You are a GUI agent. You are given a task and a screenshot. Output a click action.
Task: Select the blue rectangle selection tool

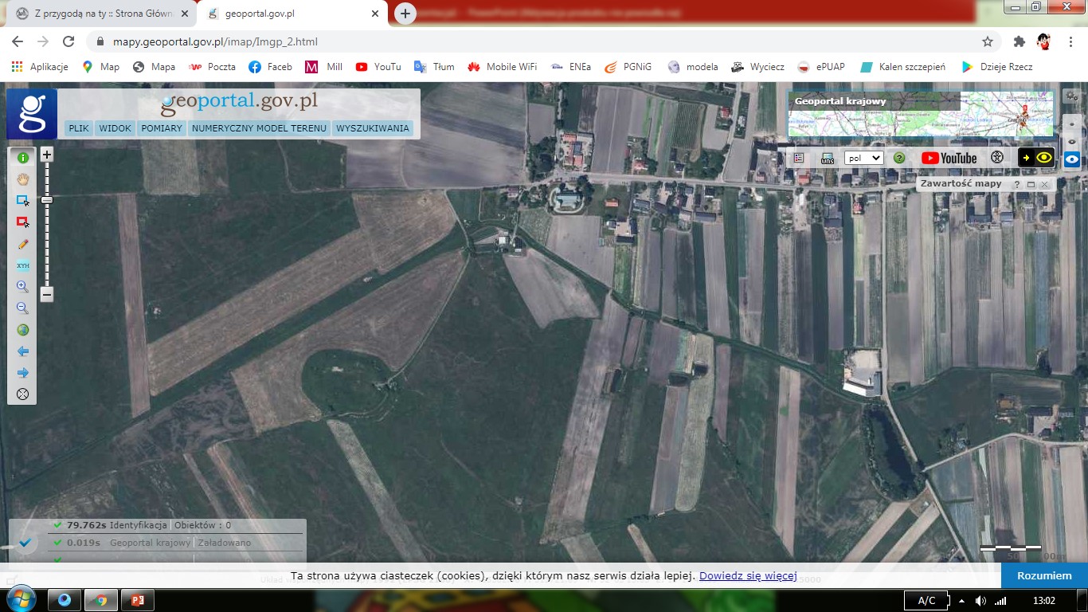coord(22,201)
